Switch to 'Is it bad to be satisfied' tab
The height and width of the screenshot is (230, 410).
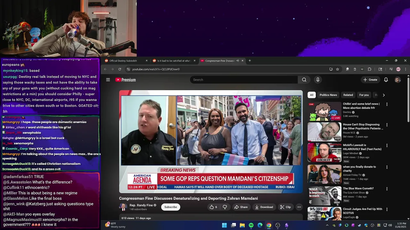174,61
